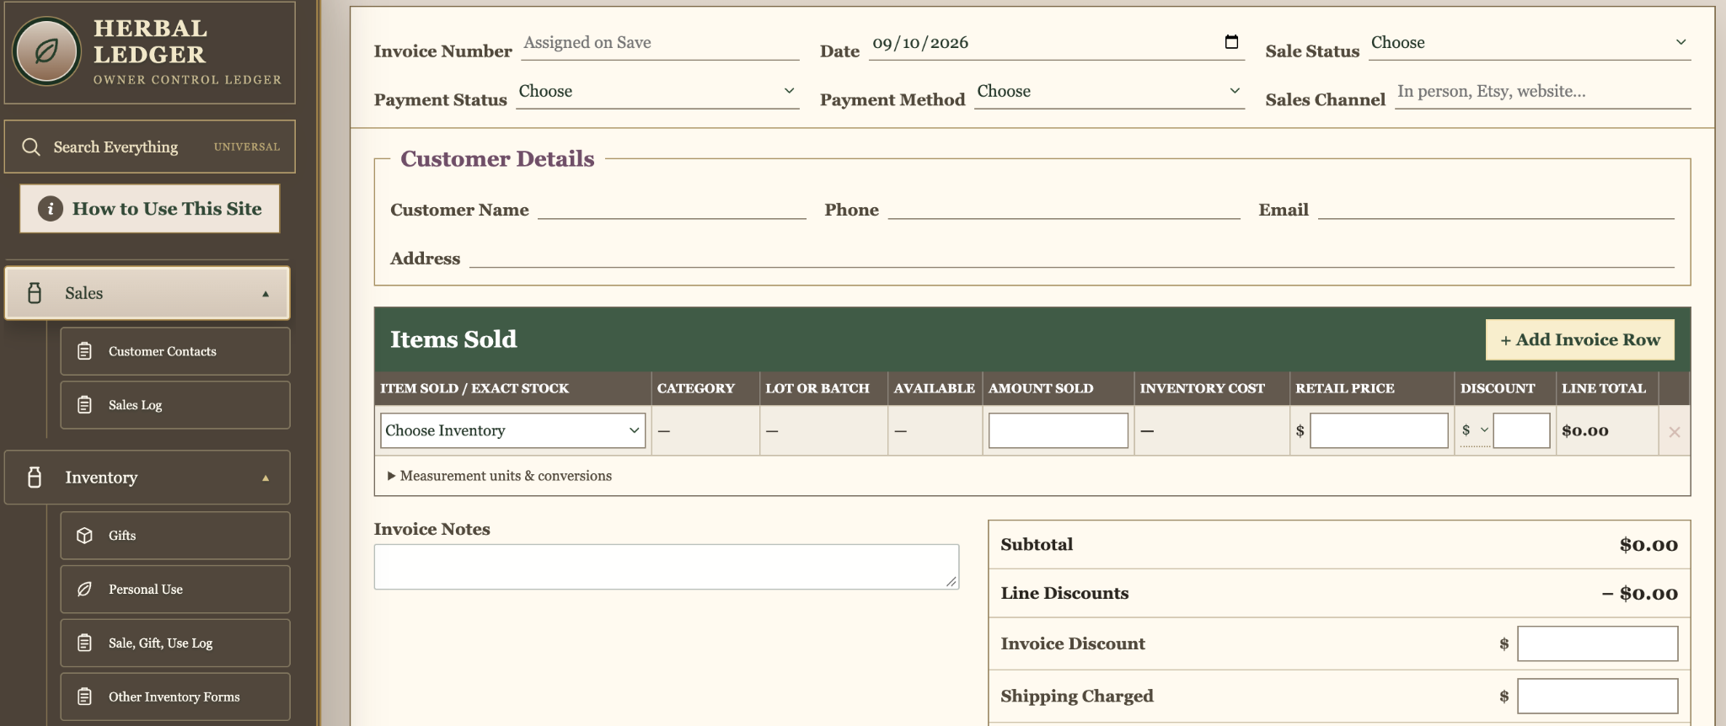
Task: Click the Email field
Action: pos(1496,206)
